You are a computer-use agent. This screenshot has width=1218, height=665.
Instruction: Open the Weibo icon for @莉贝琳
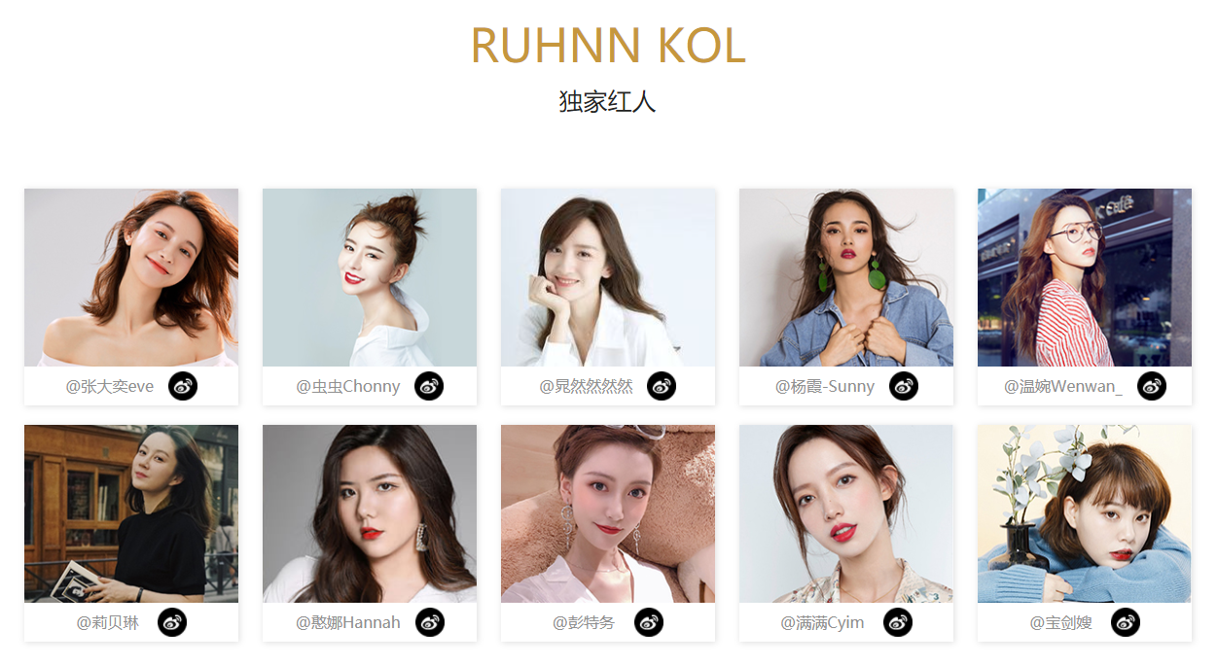[x=172, y=622]
